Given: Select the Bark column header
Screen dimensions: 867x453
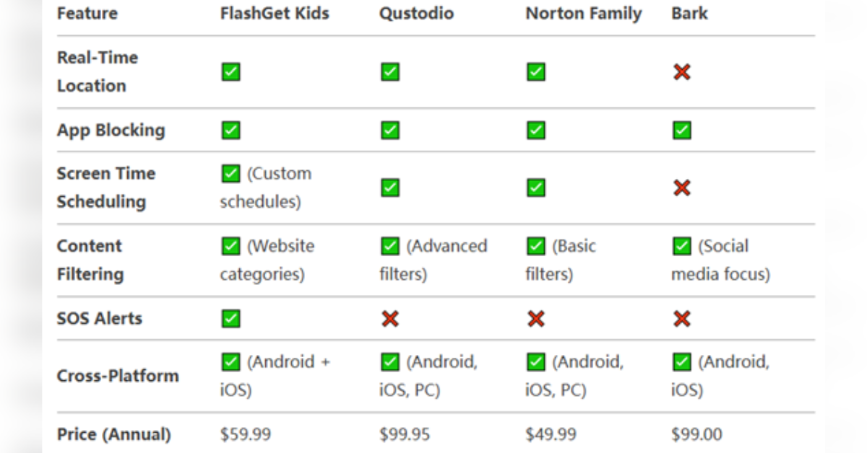Looking at the screenshot, I should pyautogui.click(x=689, y=14).
